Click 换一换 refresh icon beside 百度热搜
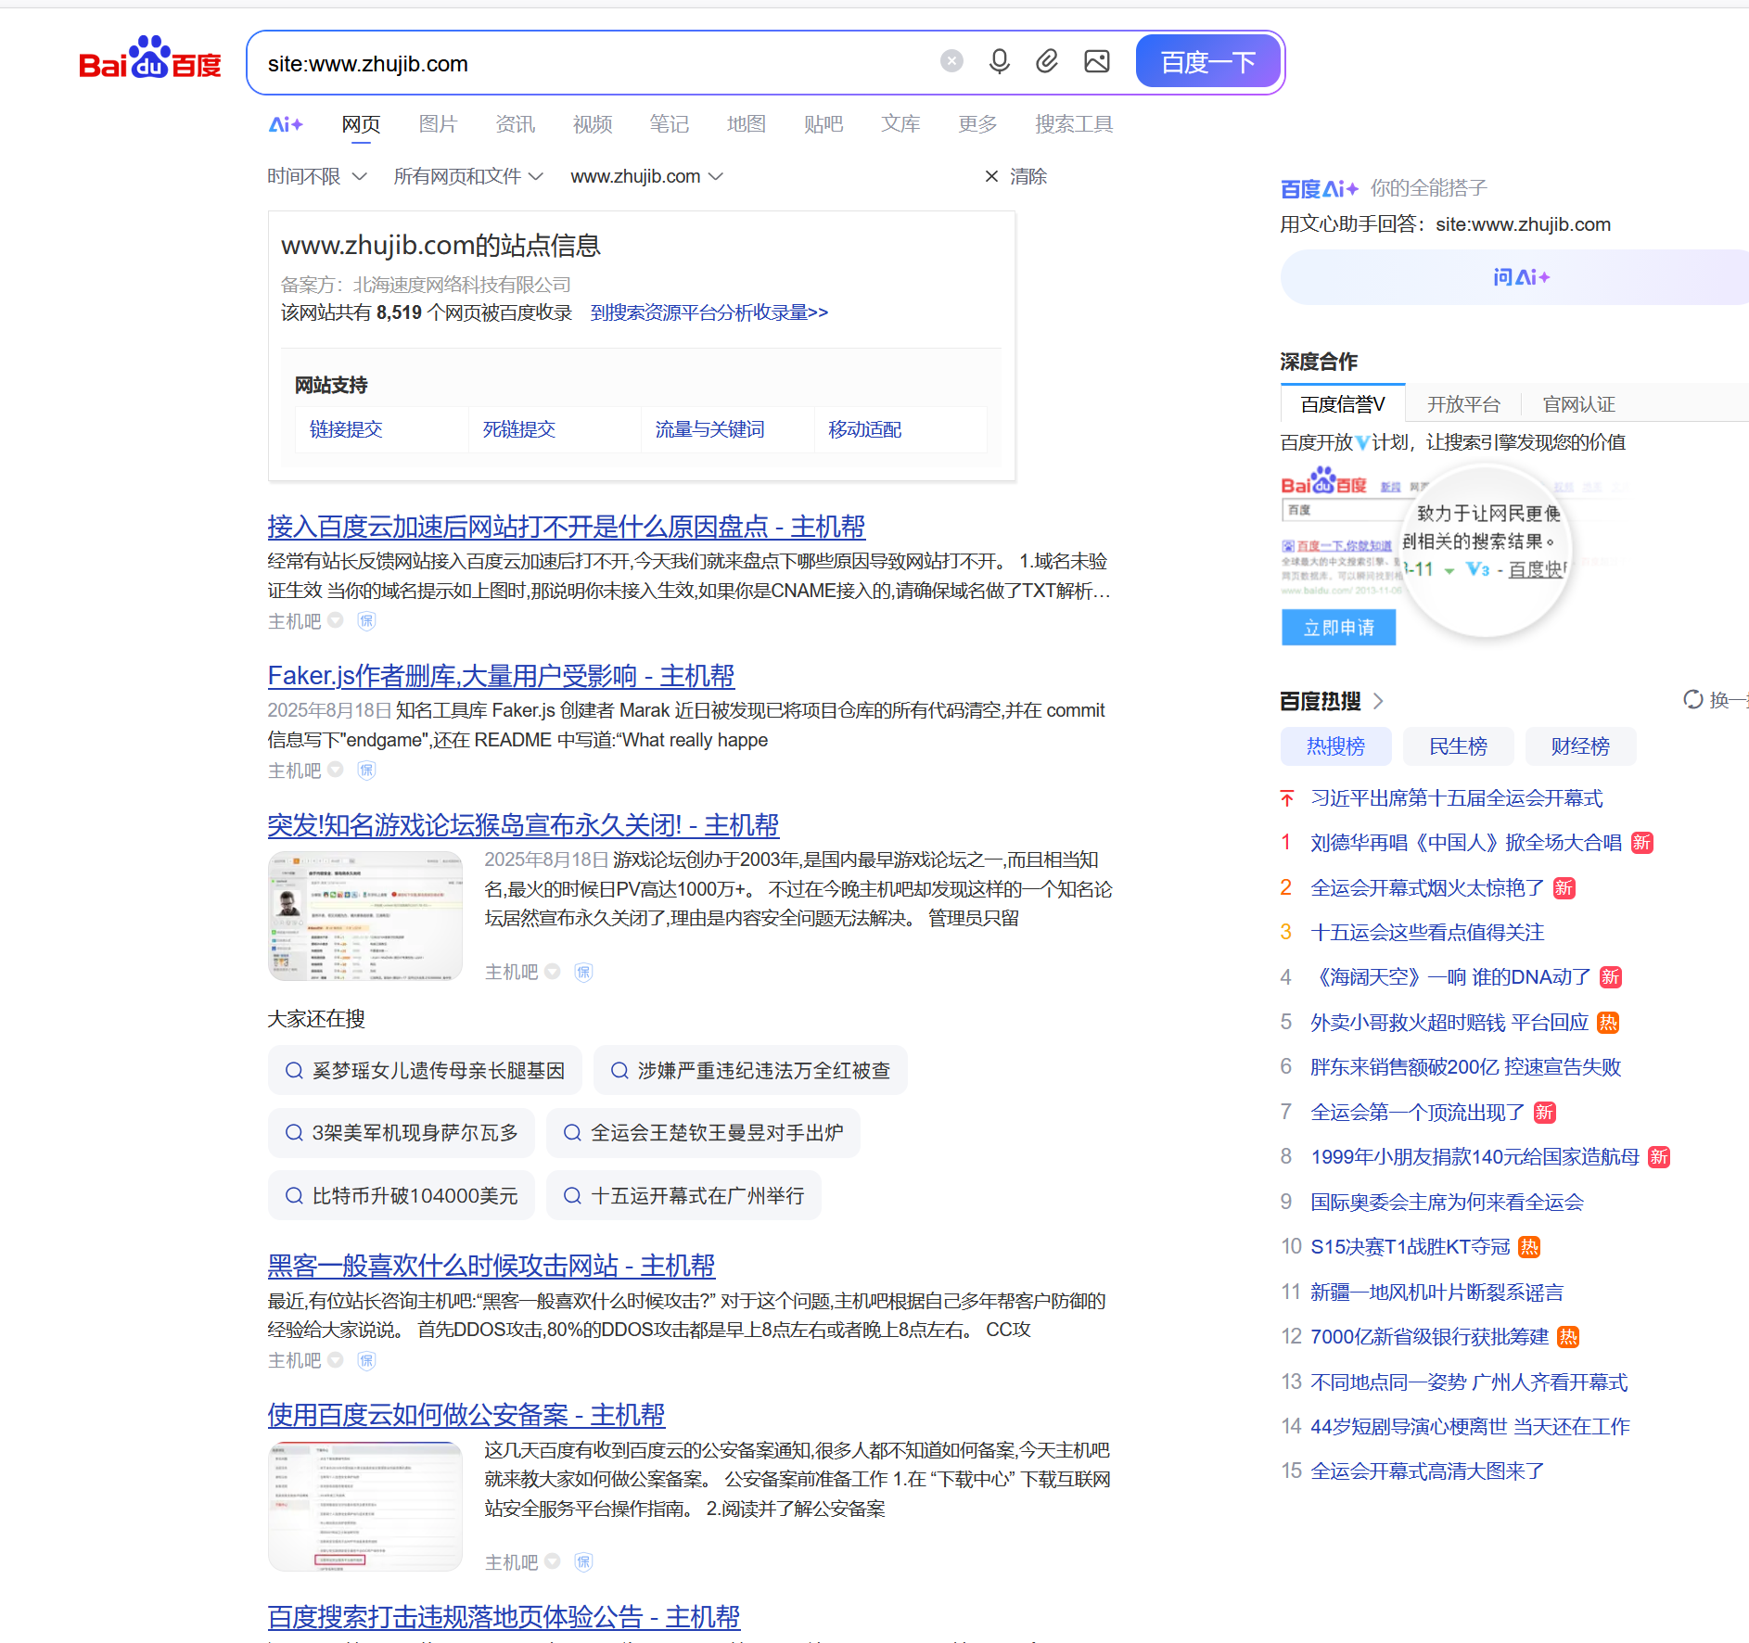1749x1643 pixels. point(1692,701)
